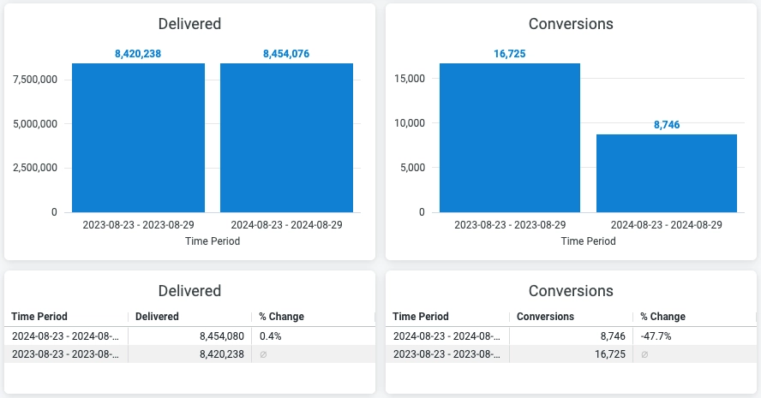Click the 8,420,238 data label above the bar

click(138, 54)
